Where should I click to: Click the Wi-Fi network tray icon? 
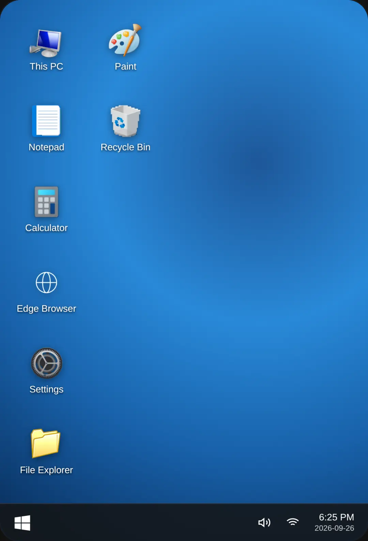293,522
